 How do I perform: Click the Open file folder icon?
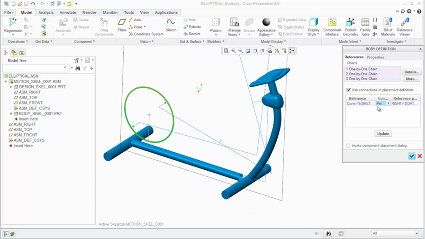[x=20, y=4]
